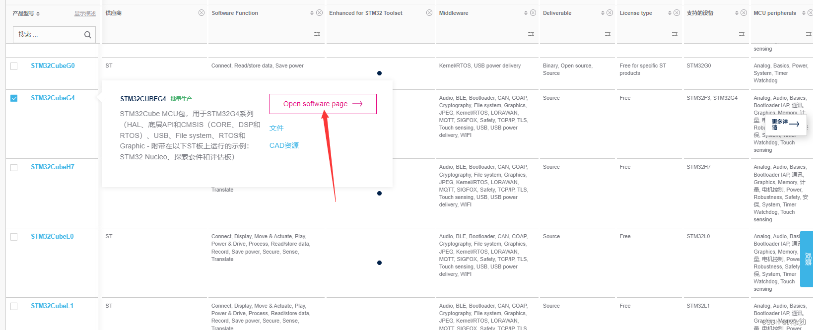Image resolution: width=813 pixels, height=330 pixels.
Task: Select the 'STM32F3, STM32G4' device cell
Action: (712, 98)
